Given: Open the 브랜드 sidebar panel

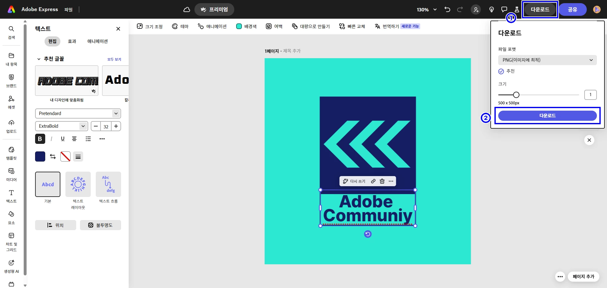Looking at the screenshot, I should click(11, 81).
